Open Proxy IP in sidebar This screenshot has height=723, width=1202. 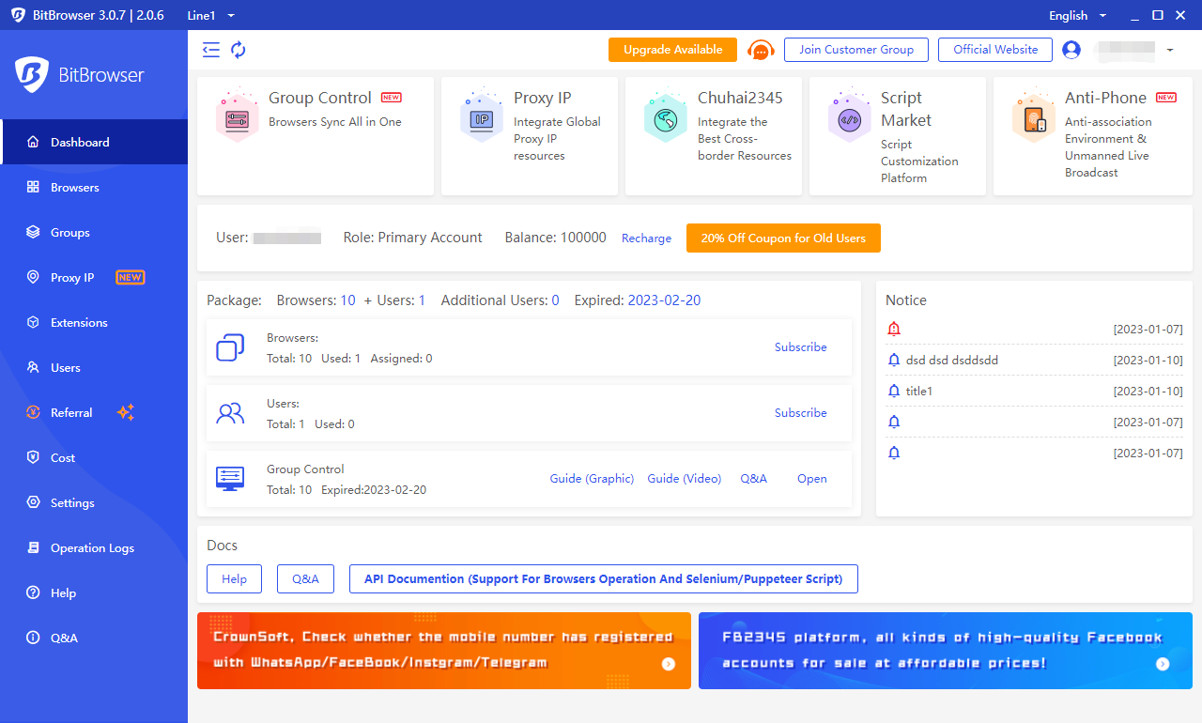(94, 277)
